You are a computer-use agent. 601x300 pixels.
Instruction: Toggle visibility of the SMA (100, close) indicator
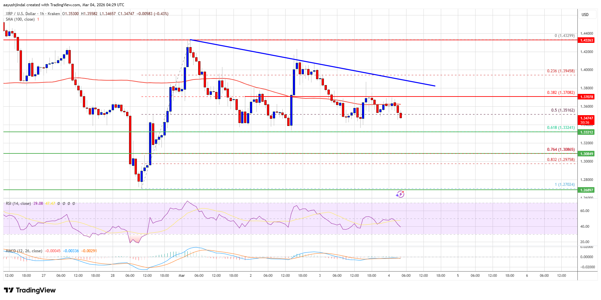tap(20, 19)
